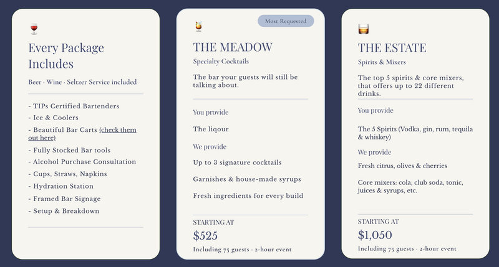
Task: Click the Hydration Station list item
Action: [x=61, y=186]
